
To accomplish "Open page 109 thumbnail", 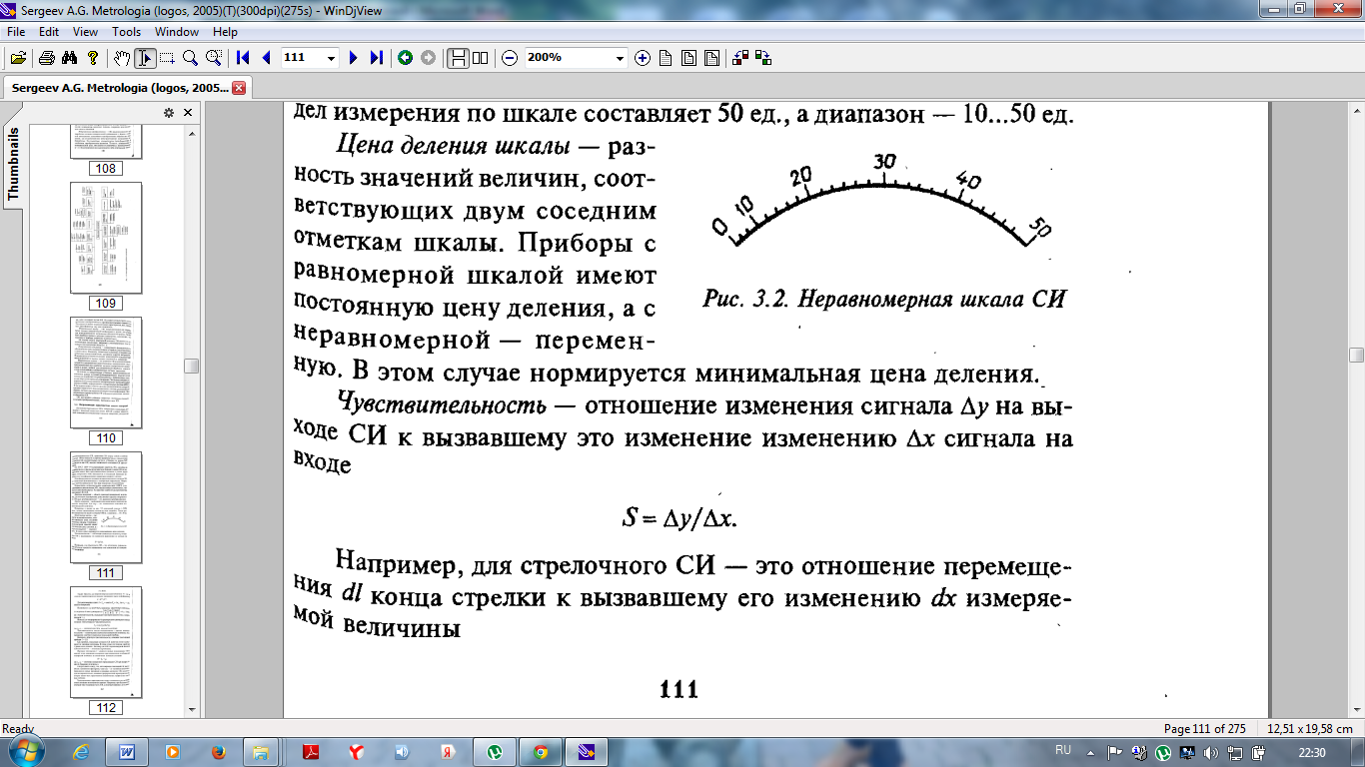I will pyautogui.click(x=106, y=237).
